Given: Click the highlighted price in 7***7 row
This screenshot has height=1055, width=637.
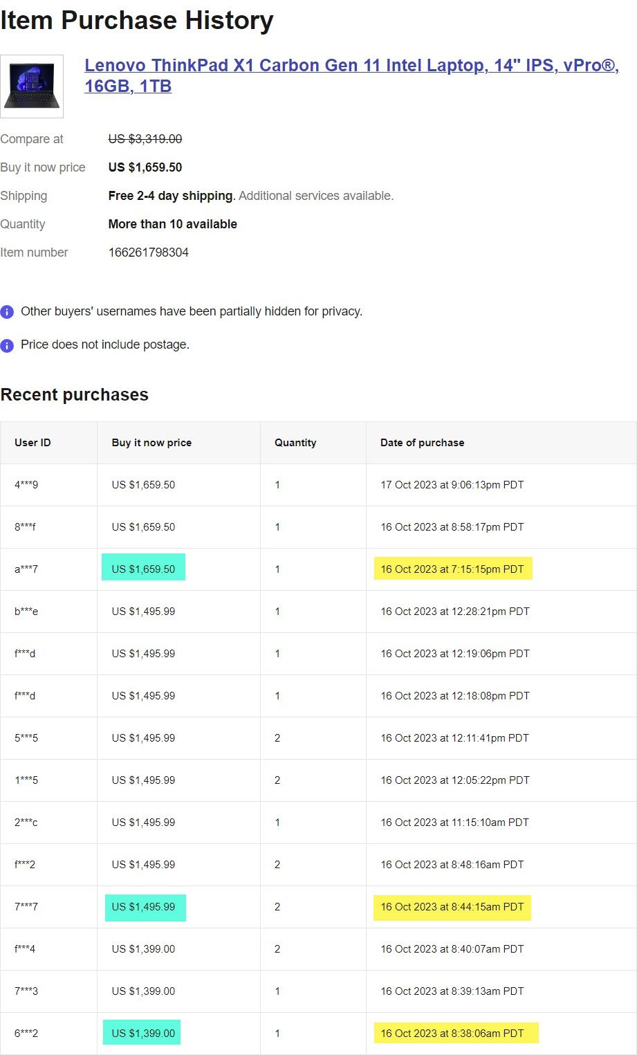Looking at the screenshot, I should 145,907.
